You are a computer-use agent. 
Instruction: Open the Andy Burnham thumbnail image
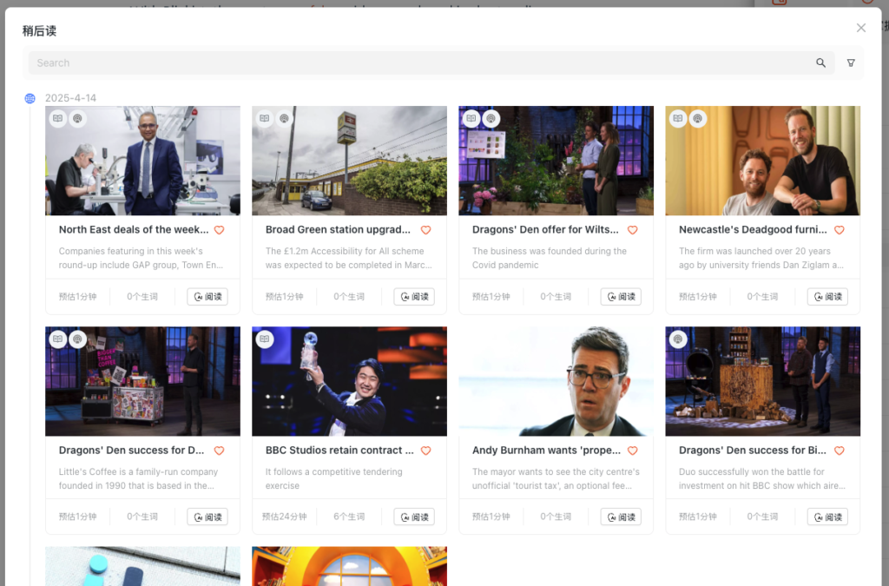point(556,381)
